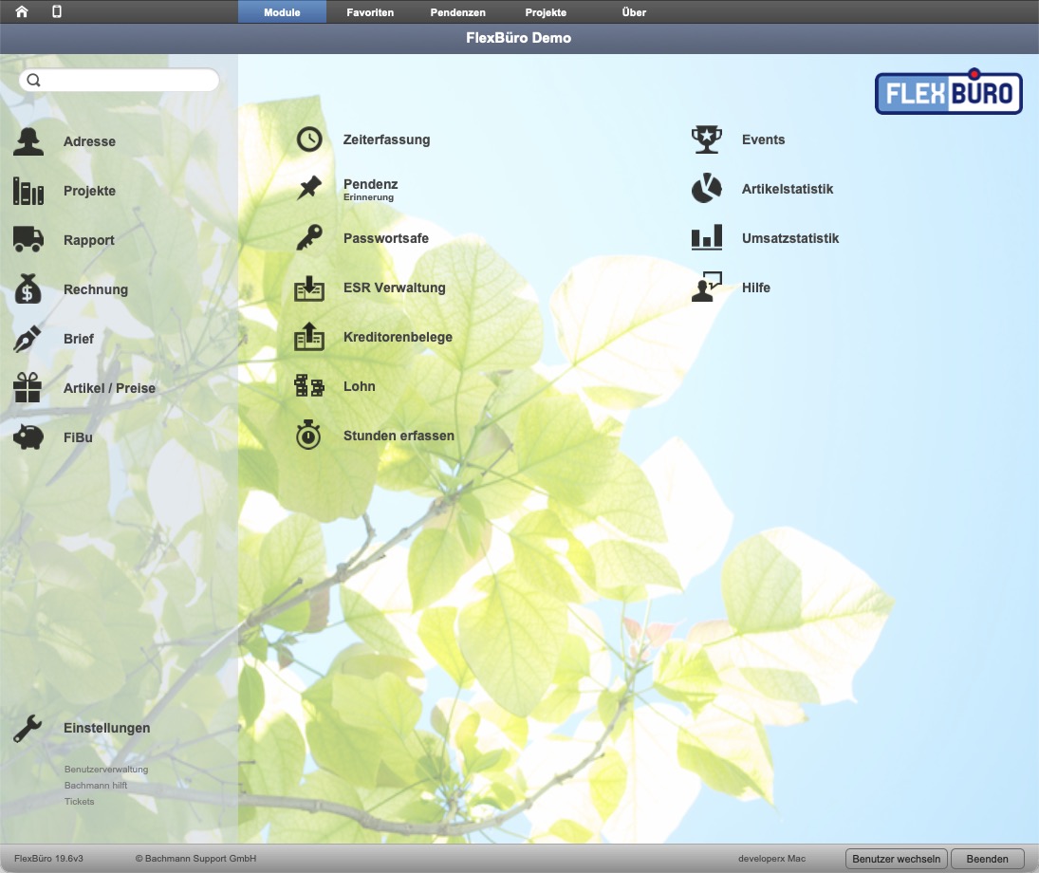Open the Artikelstatistik pie chart icon

tap(707, 188)
